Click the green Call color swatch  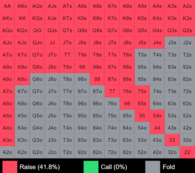(91, 167)
